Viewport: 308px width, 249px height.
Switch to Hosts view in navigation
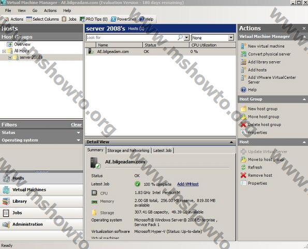(41, 178)
